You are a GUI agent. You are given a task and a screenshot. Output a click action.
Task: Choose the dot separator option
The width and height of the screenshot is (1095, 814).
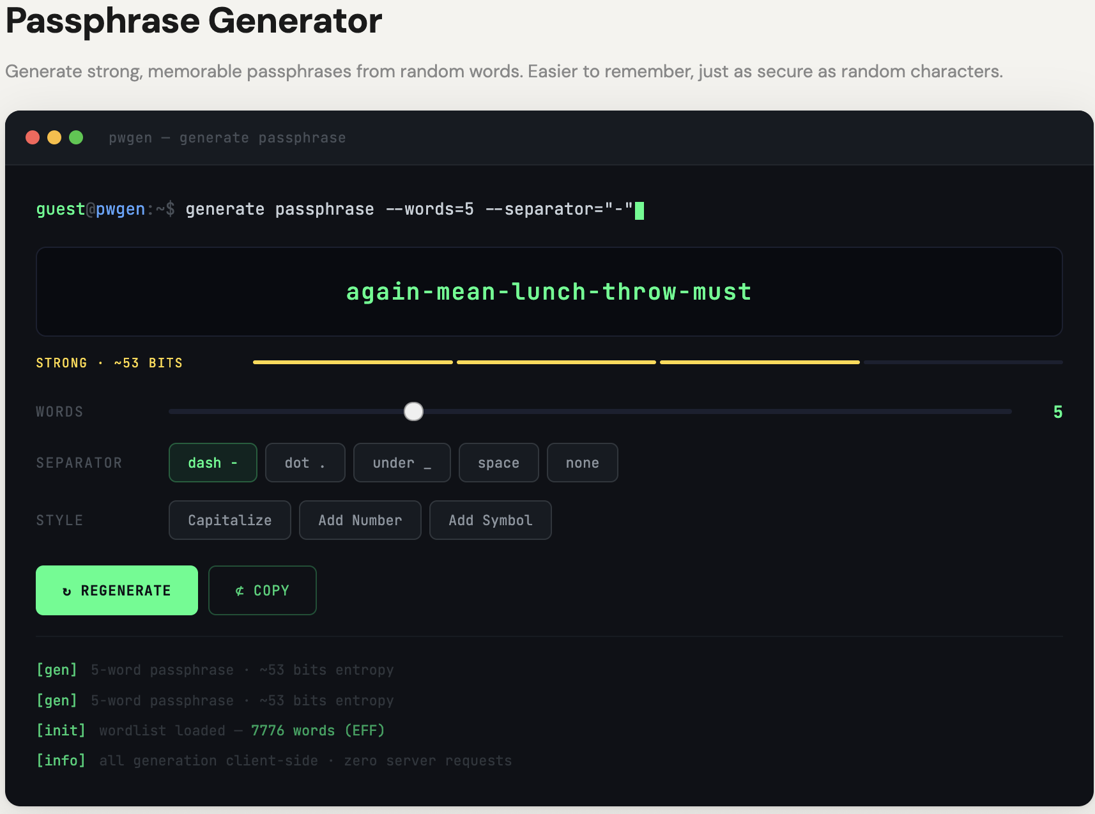(x=305, y=463)
